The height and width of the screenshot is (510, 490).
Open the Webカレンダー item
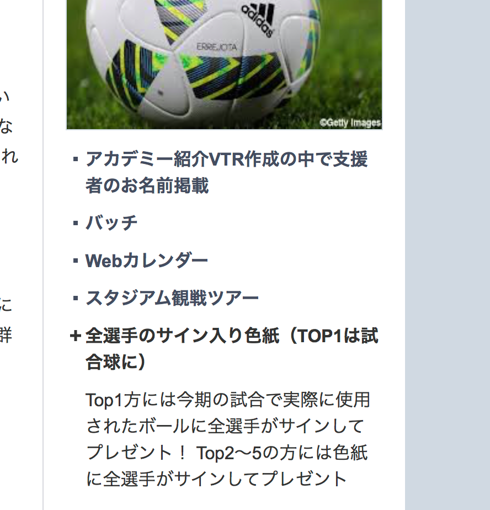pos(146,261)
